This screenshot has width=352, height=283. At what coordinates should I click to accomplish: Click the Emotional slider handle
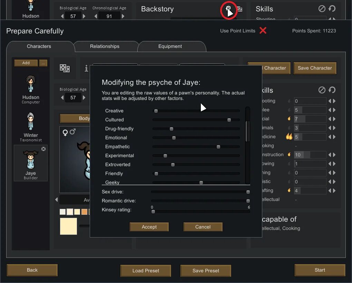click(174, 138)
